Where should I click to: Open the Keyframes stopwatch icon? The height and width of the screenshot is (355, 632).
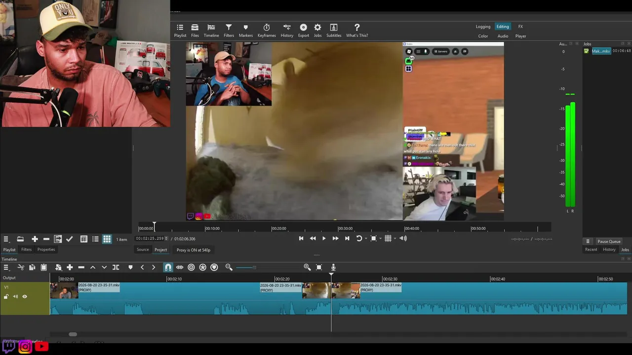267,31
